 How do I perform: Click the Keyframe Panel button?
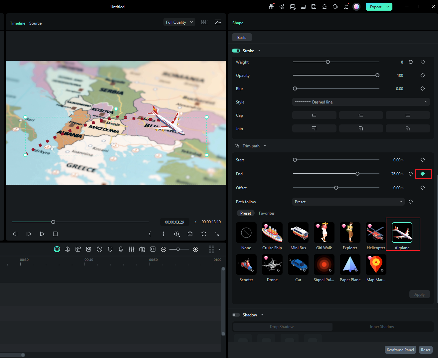tap(400, 350)
